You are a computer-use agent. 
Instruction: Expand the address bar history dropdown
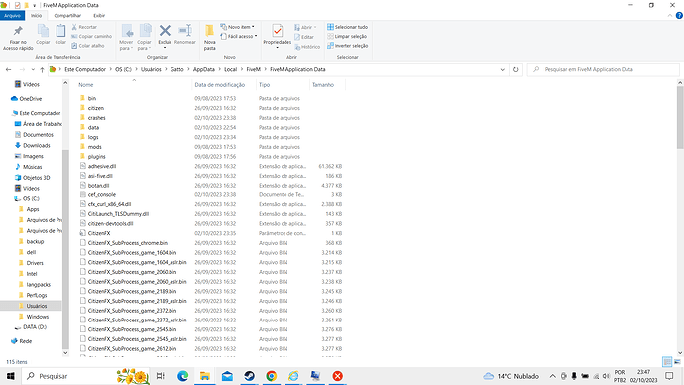[502, 69]
